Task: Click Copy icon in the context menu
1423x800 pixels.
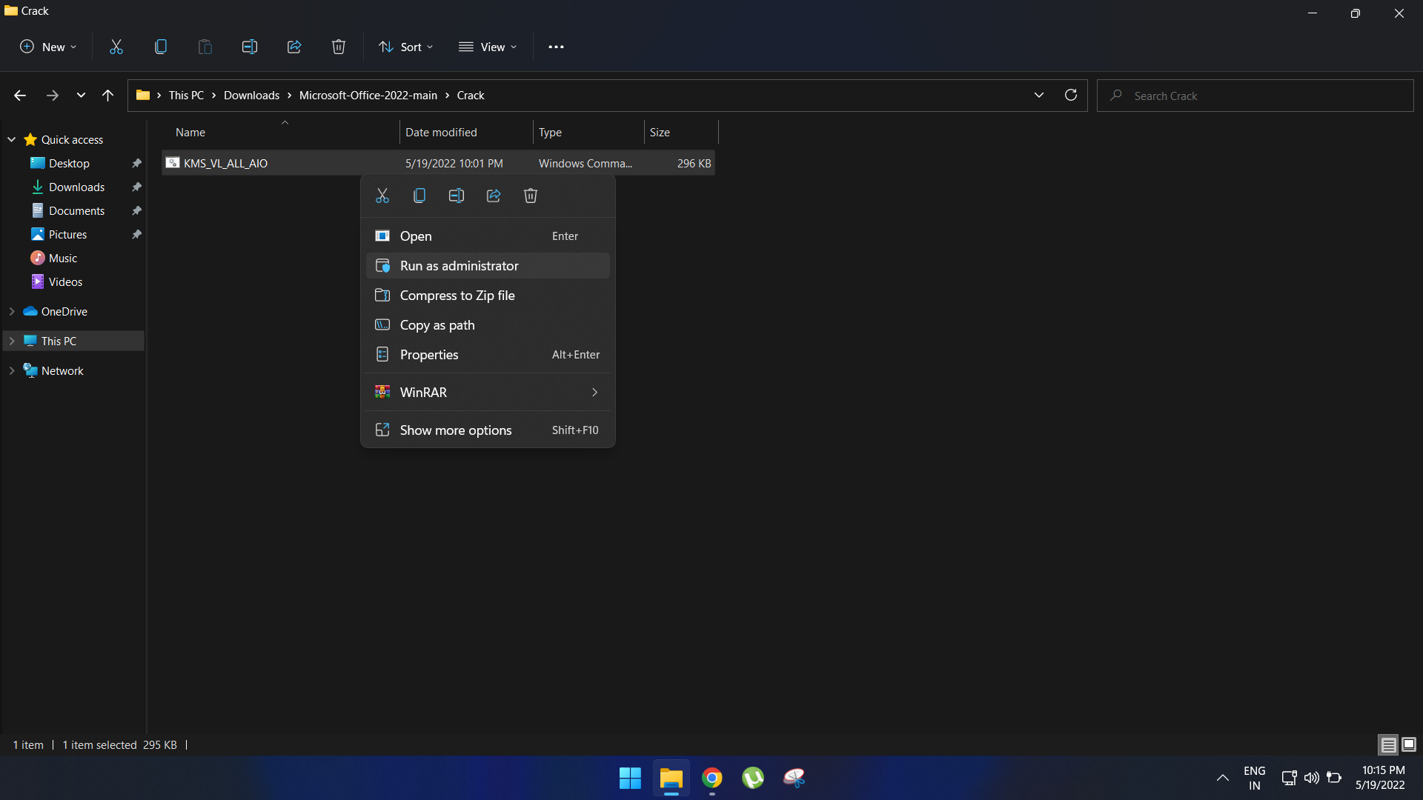Action: pyautogui.click(x=419, y=196)
